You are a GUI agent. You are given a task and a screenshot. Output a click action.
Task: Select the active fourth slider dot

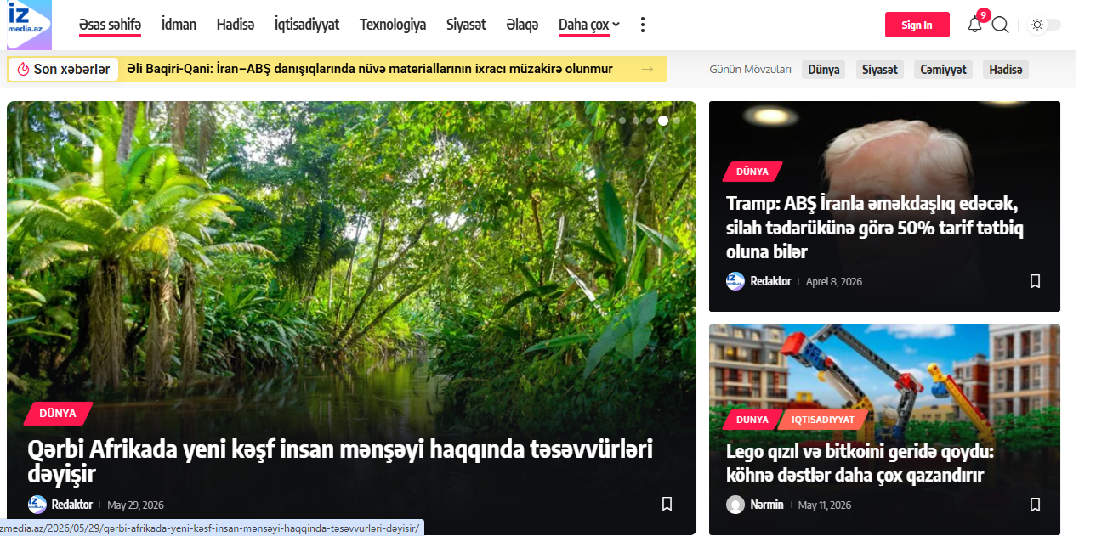(x=663, y=121)
